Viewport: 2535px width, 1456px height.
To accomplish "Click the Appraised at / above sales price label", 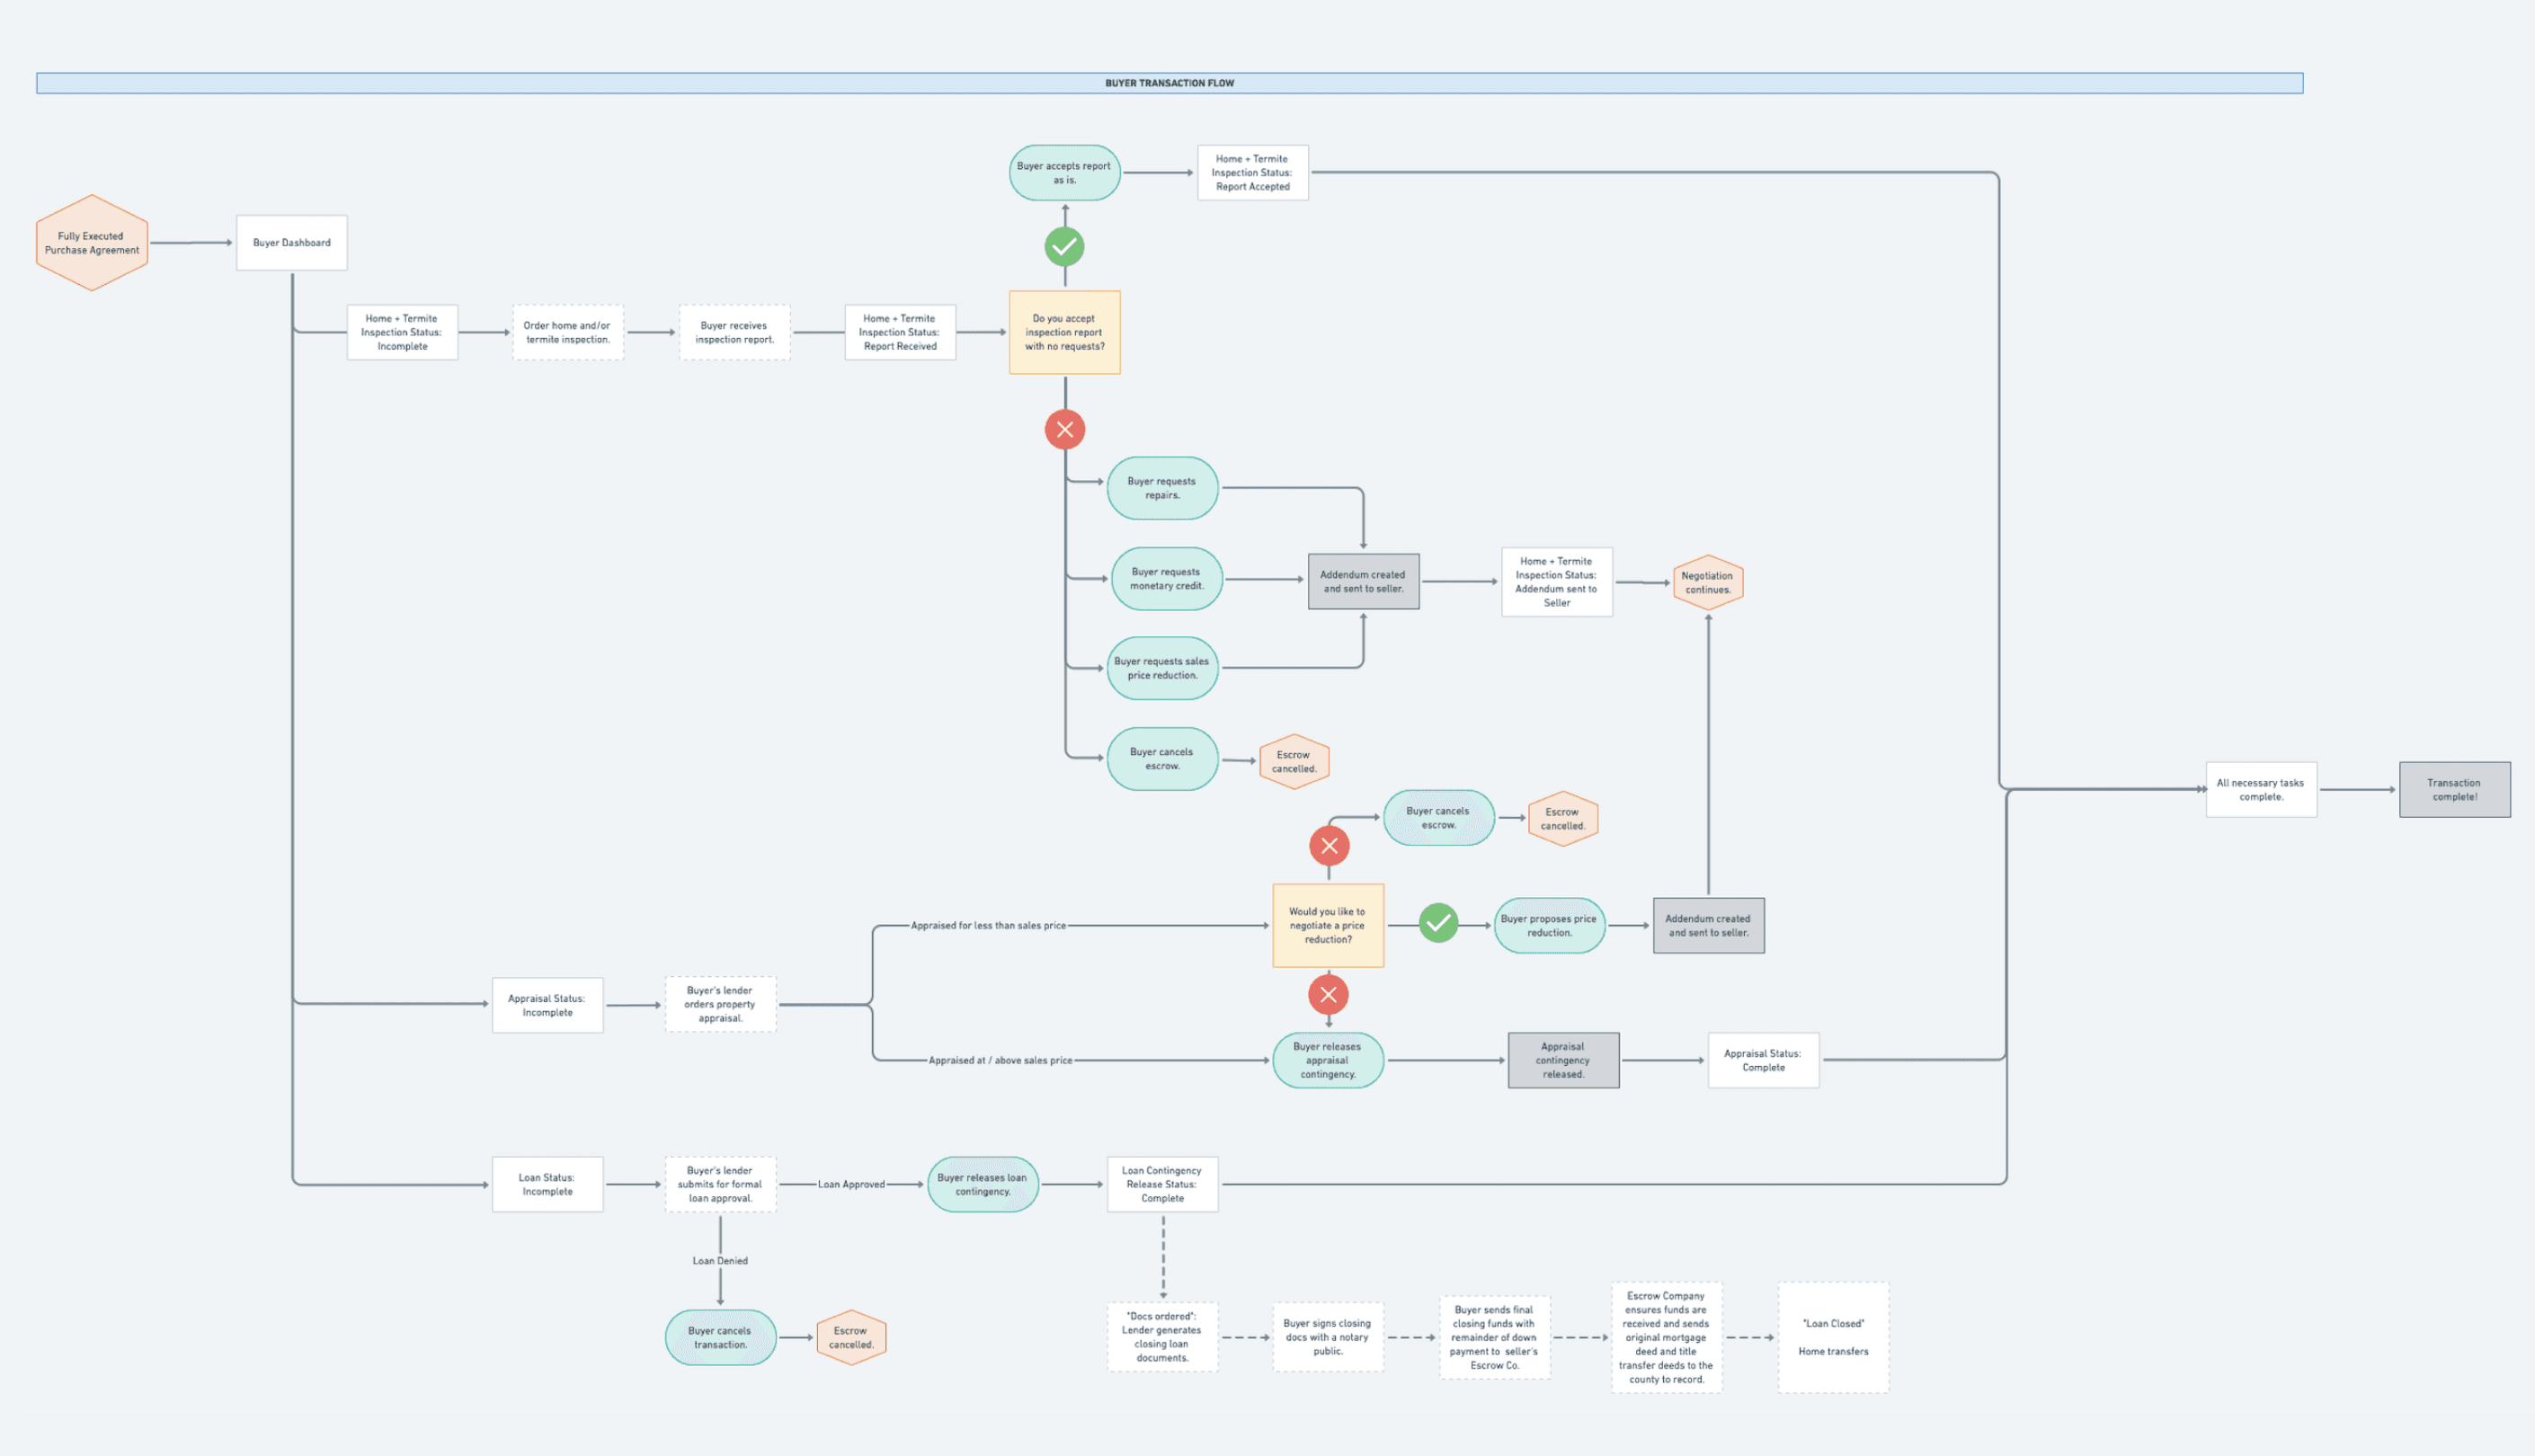I will coord(1000,1060).
